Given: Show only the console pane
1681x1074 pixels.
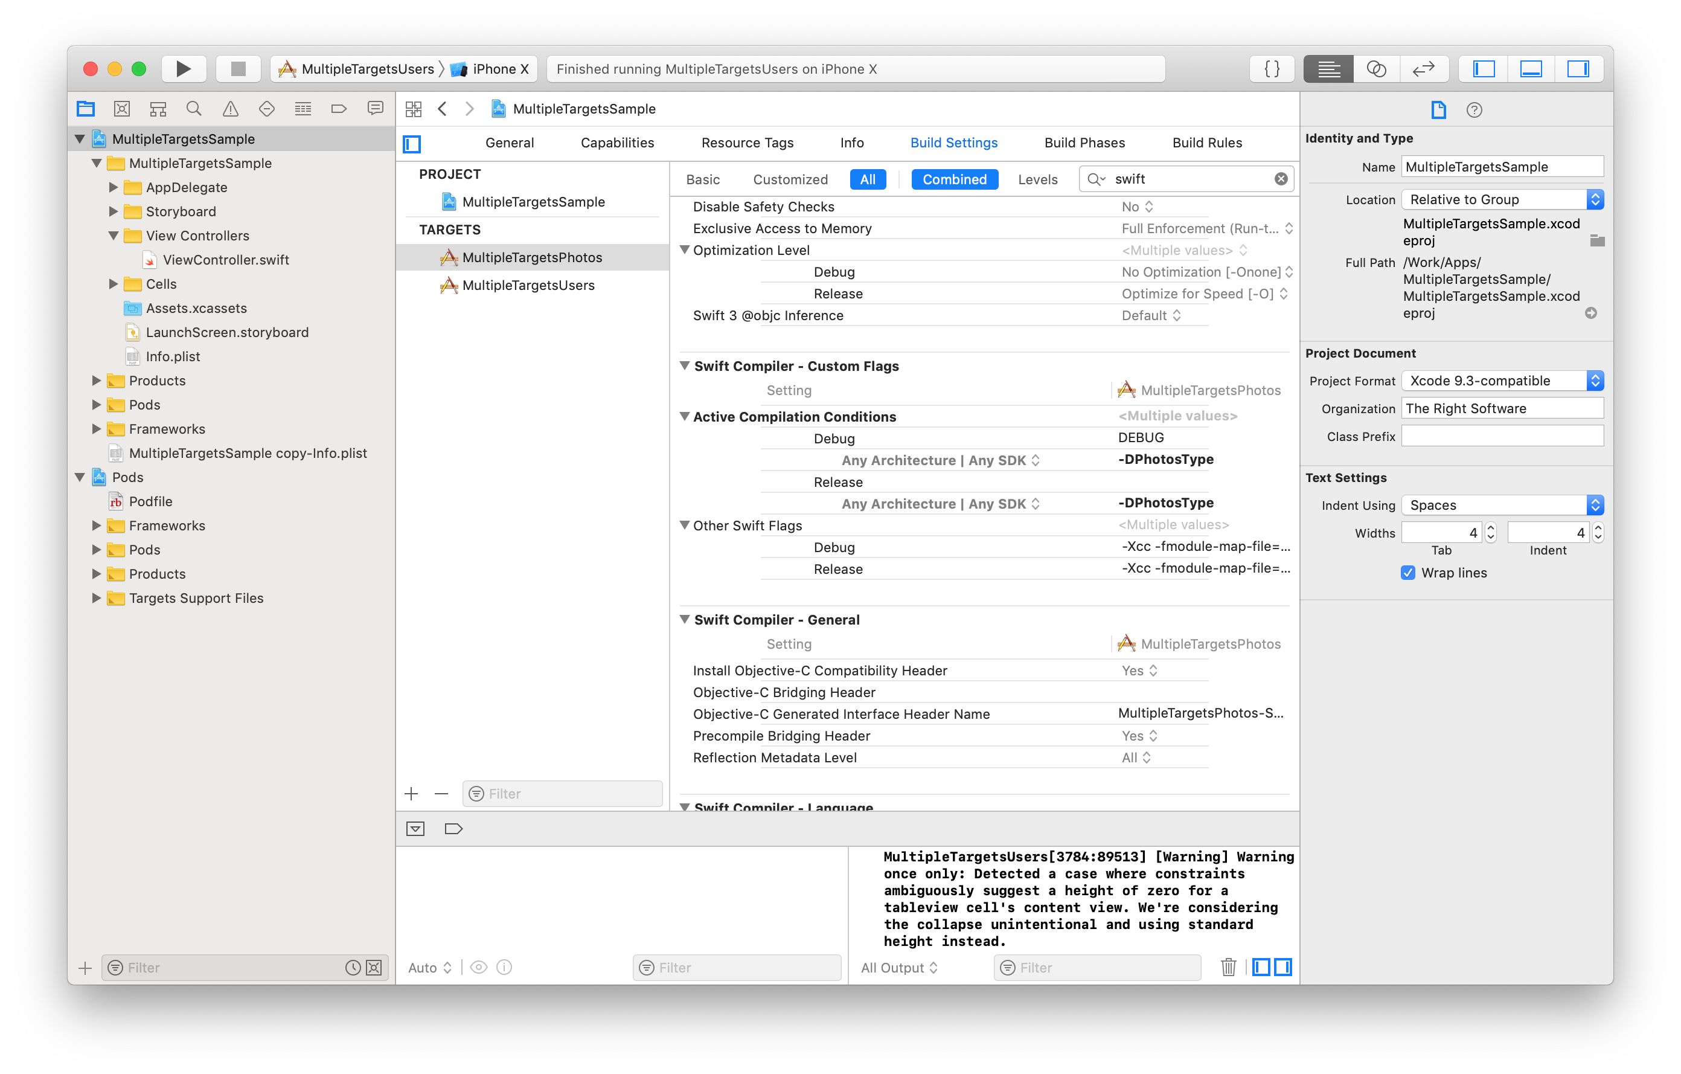Looking at the screenshot, I should tap(1282, 967).
